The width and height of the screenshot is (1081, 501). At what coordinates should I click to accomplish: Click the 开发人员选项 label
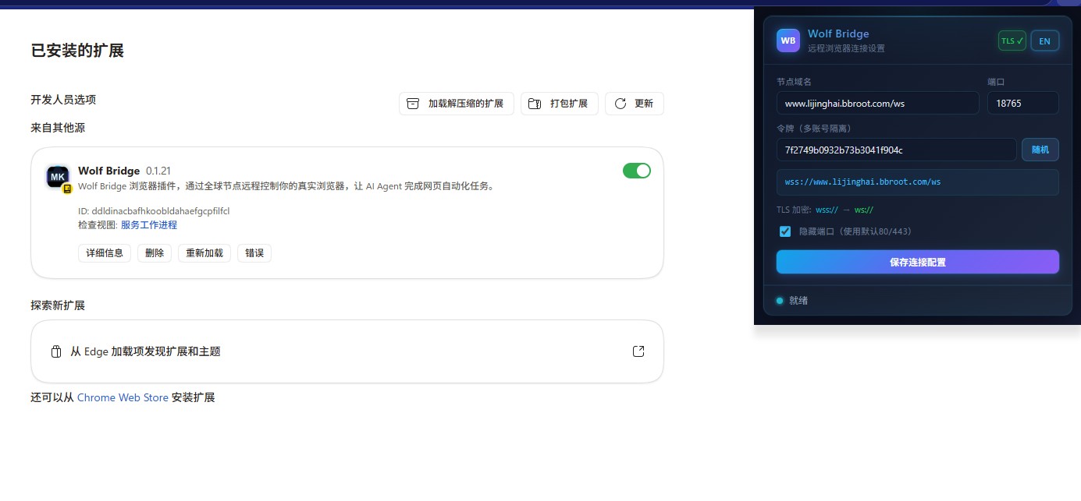[63, 100]
